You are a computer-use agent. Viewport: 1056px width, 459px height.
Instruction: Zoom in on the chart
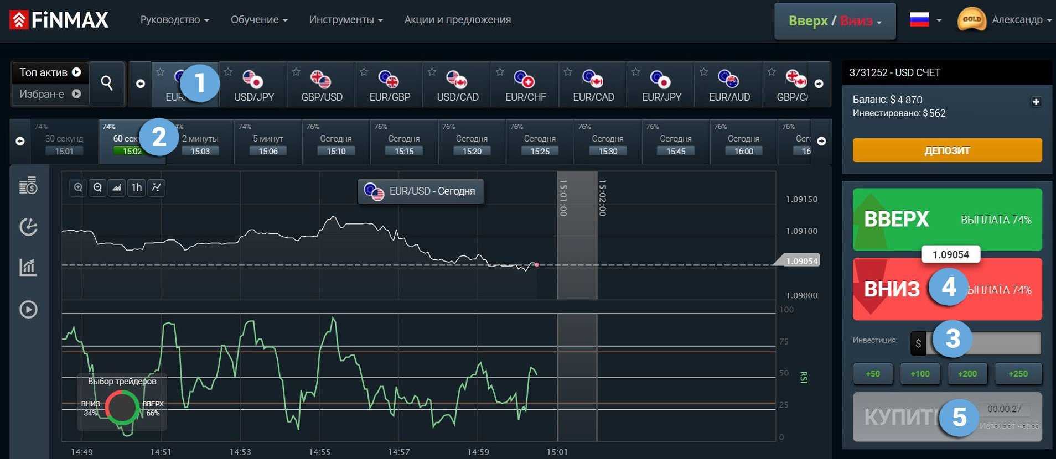78,187
